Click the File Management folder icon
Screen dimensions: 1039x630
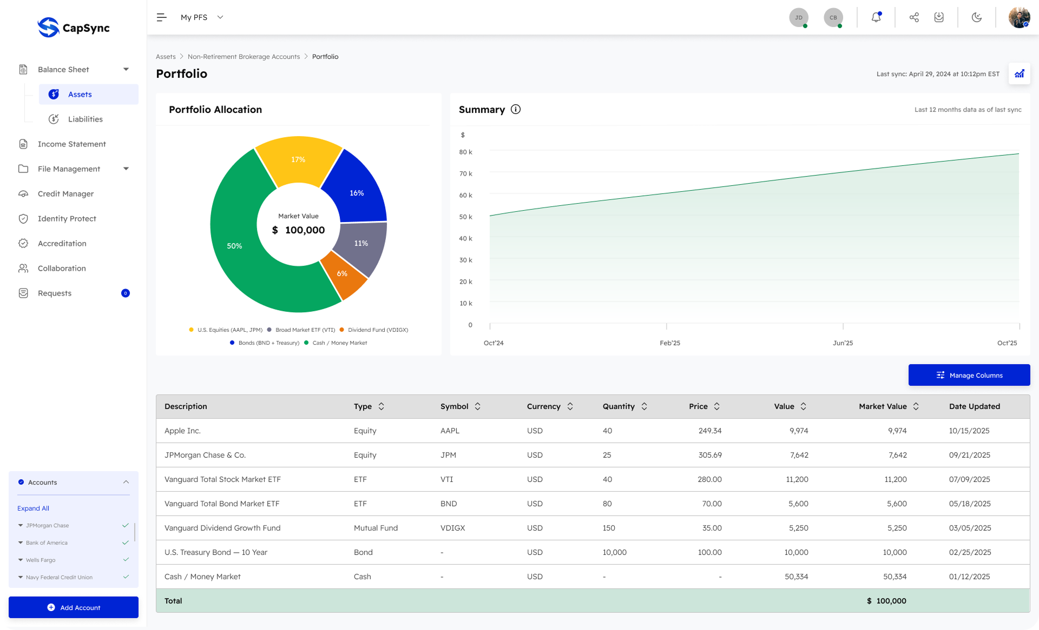[23, 169]
